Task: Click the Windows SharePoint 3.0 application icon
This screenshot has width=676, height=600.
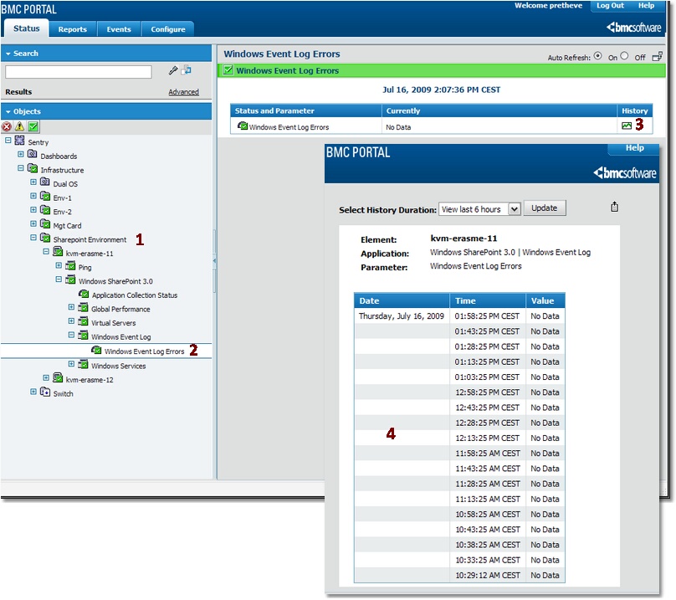Action: pos(70,279)
